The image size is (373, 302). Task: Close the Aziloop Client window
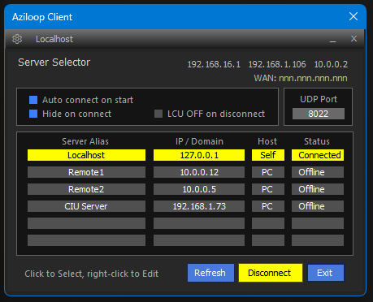click(353, 16)
